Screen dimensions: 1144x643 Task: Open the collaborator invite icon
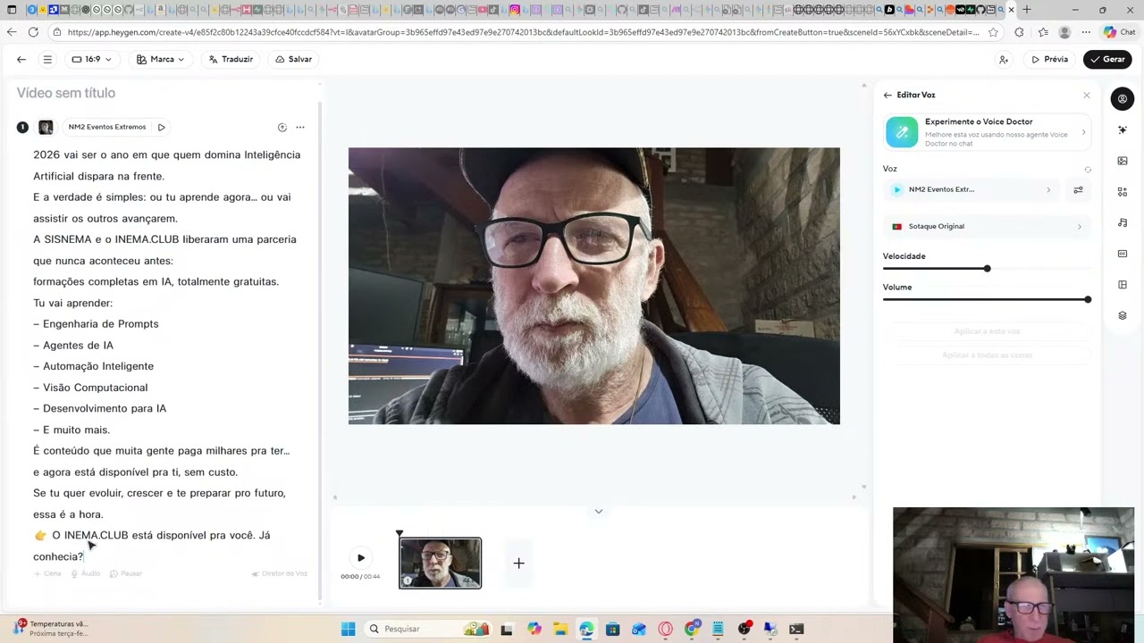point(1004,60)
